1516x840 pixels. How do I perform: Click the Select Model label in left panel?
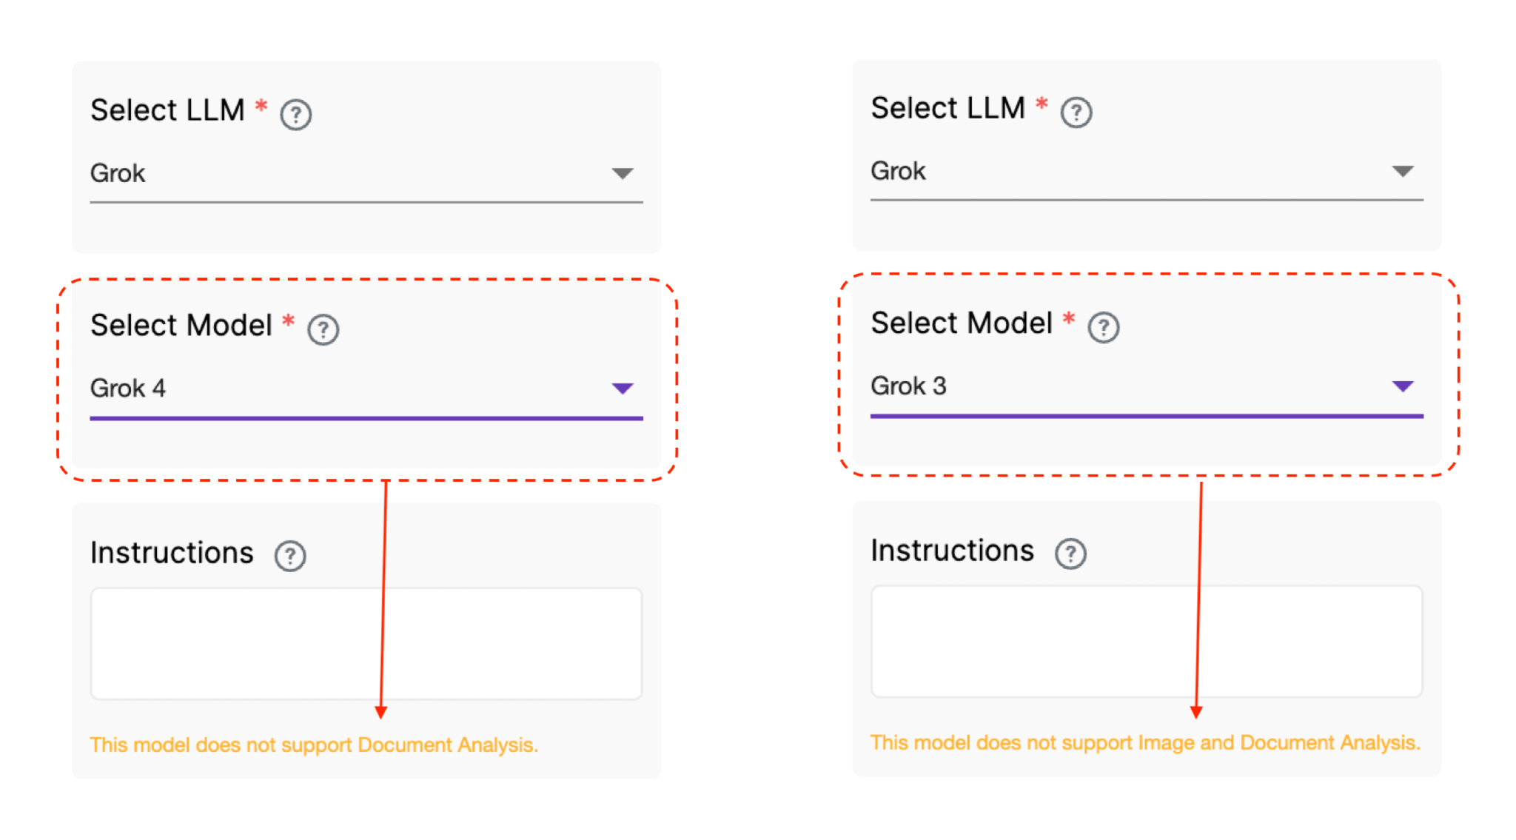point(180,324)
